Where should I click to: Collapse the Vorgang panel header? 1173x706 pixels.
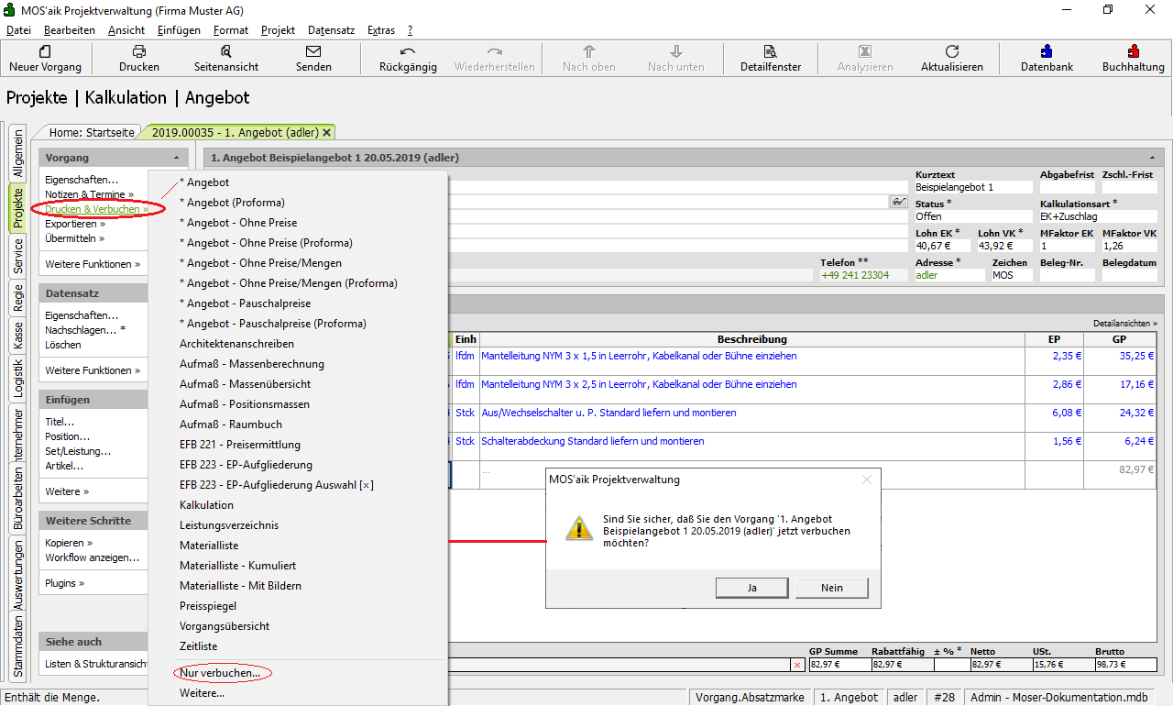175,158
